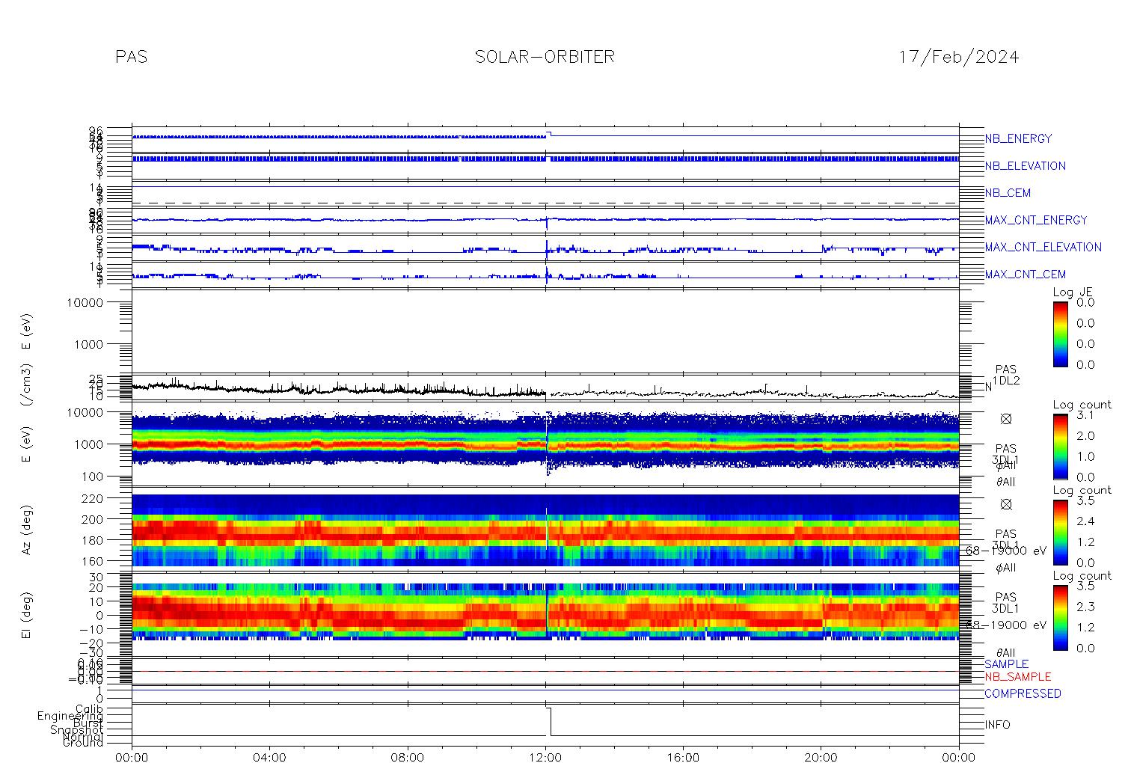This screenshot has width=1131, height=763.
Task: Click the Log count color bar labeled 2.3
Action: (1061, 617)
